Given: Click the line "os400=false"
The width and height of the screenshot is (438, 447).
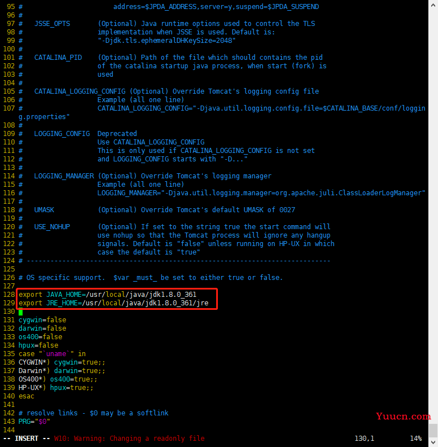Looking at the screenshot, I should 40,337.
